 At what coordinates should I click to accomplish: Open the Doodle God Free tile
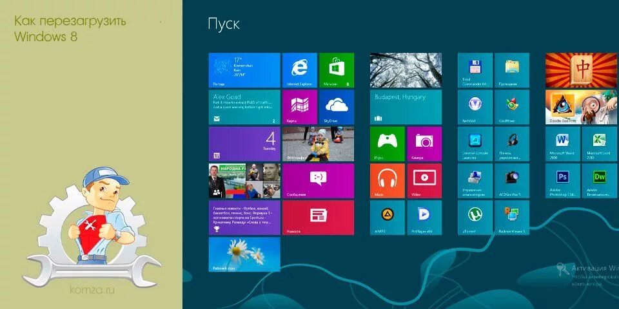point(582,108)
